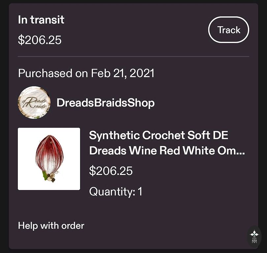267x253 pixels.
Task: Expand the truncated title ellipsis after Om
Action: tap(241, 151)
